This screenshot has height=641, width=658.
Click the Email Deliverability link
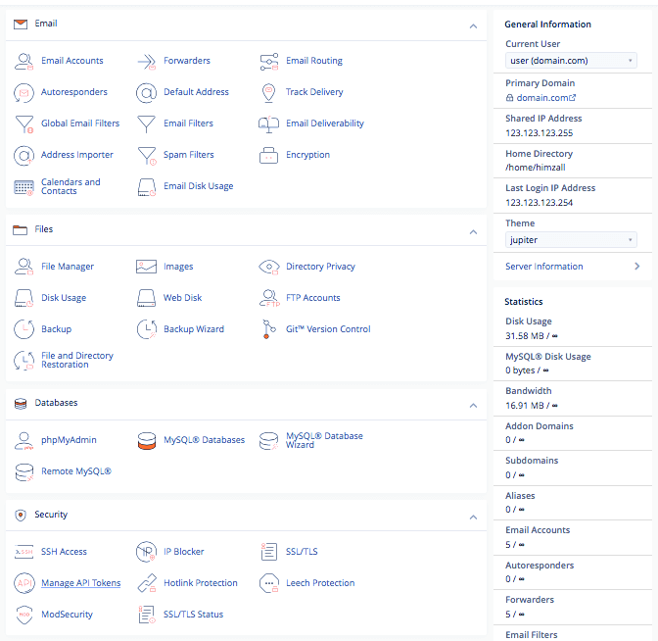pyautogui.click(x=324, y=123)
